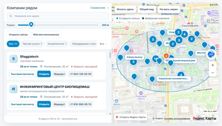Viewport: 222px width, 126px height.
Task: Toggle the 2D map tilt compass button
Action: pos(211,54)
